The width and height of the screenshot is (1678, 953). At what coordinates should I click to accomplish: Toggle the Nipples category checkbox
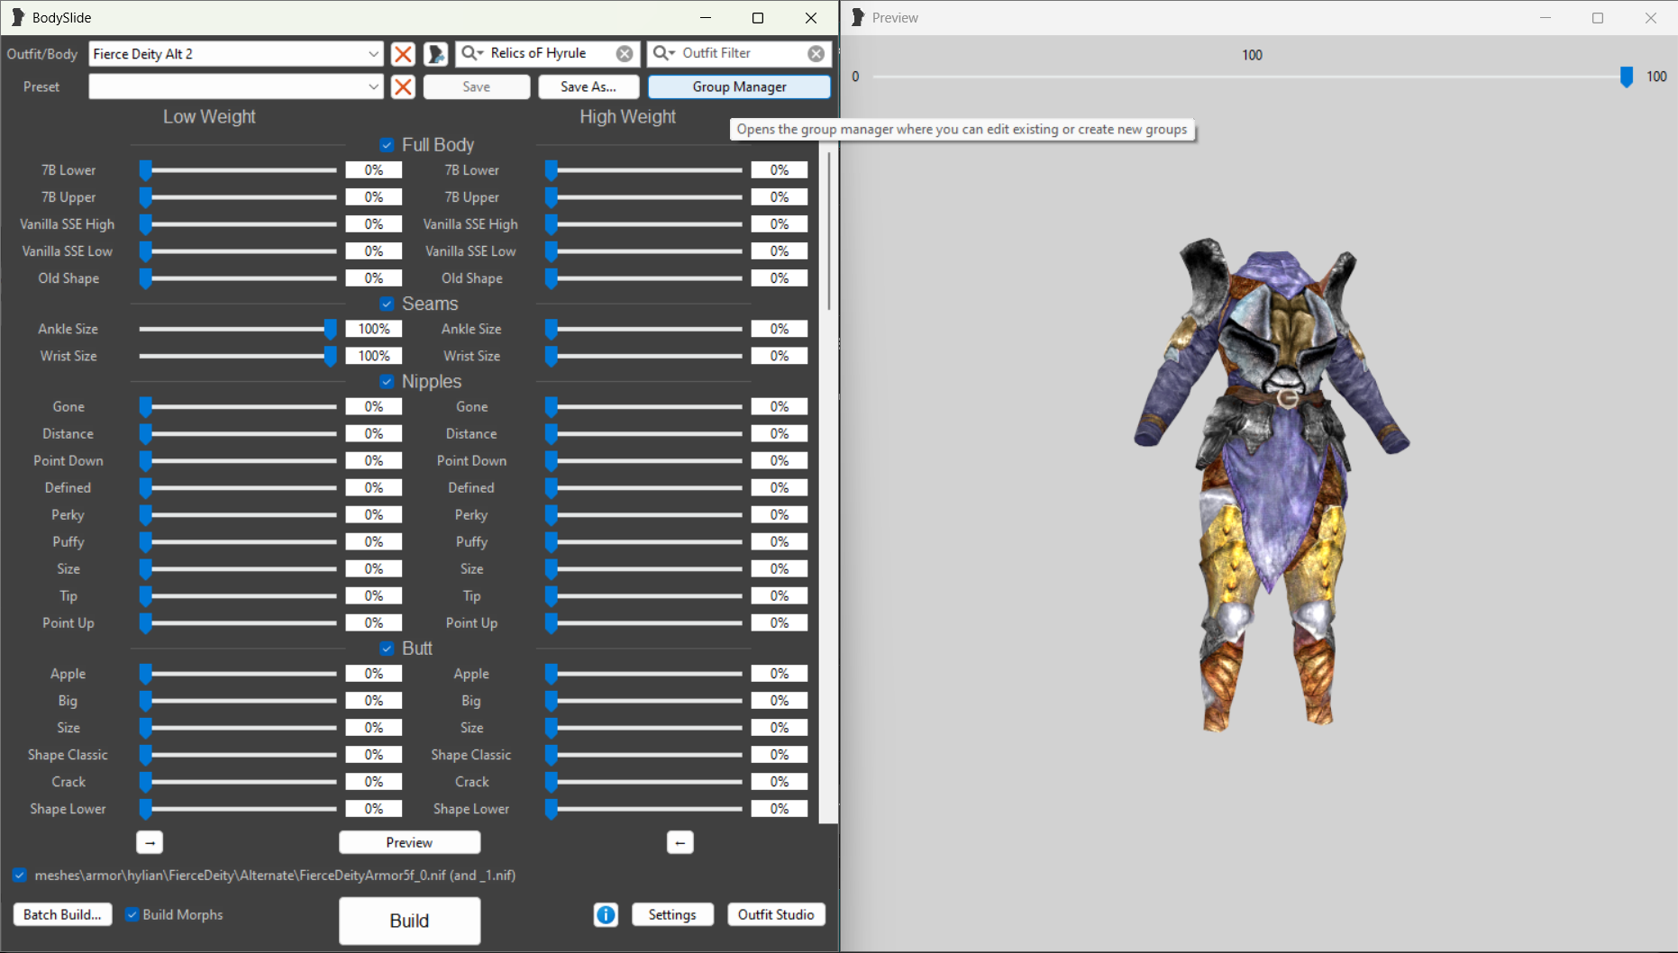387,382
